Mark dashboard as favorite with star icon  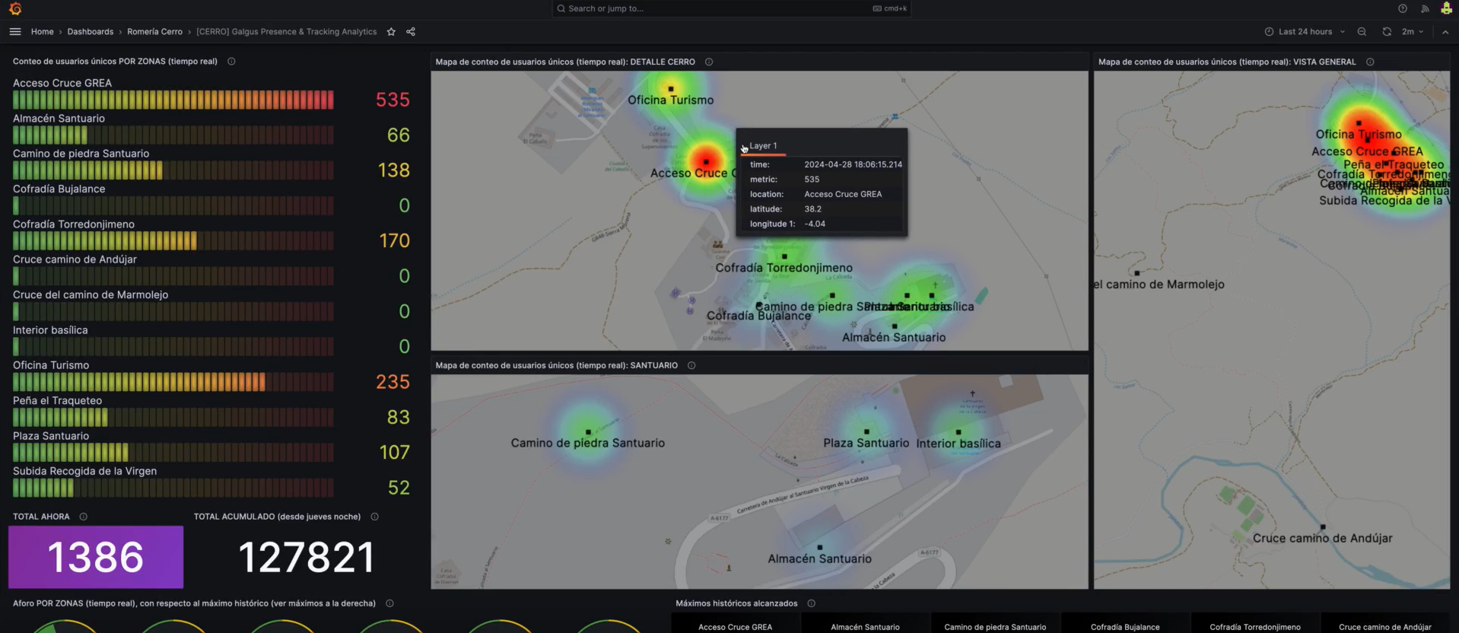coord(391,31)
